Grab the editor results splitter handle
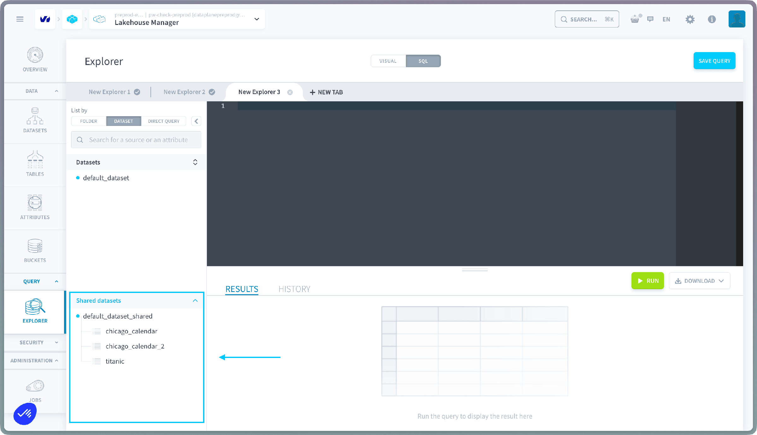 pos(475,270)
